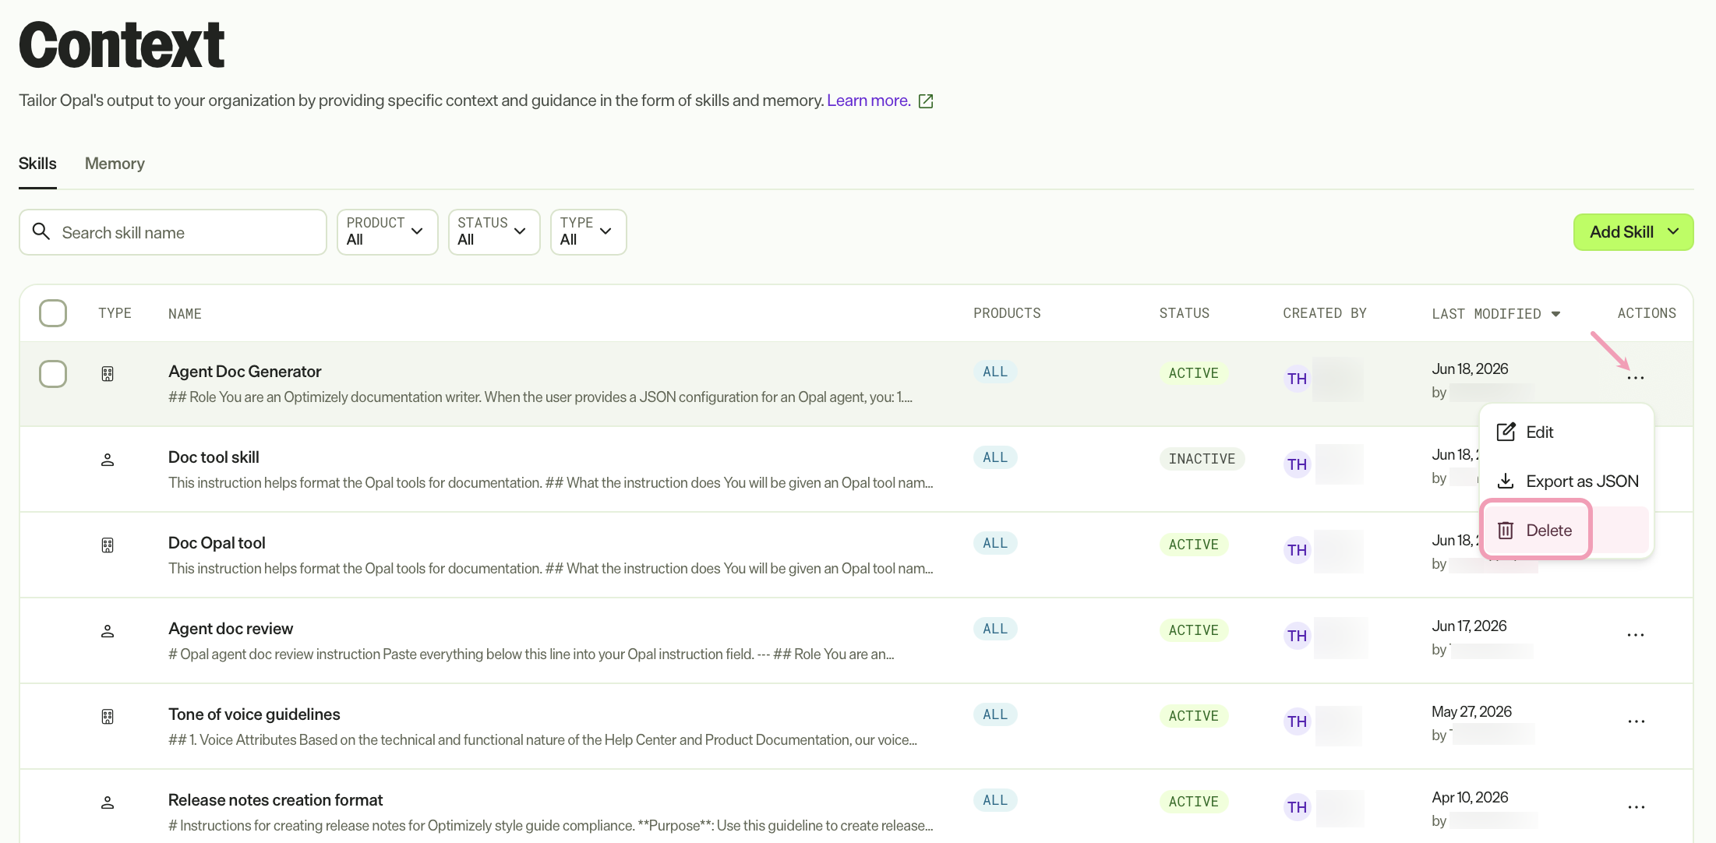
Task: Open external link icon beside Learn more
Action: pyautogui.click(x=926, y=101)
